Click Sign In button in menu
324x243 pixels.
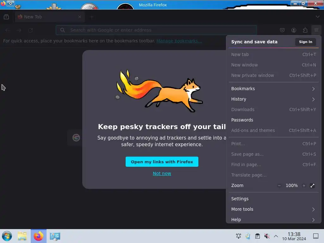tap(305, 42)
